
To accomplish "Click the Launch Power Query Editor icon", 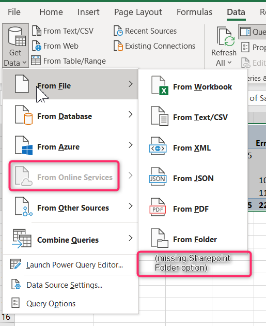I will tap(15, 264).
